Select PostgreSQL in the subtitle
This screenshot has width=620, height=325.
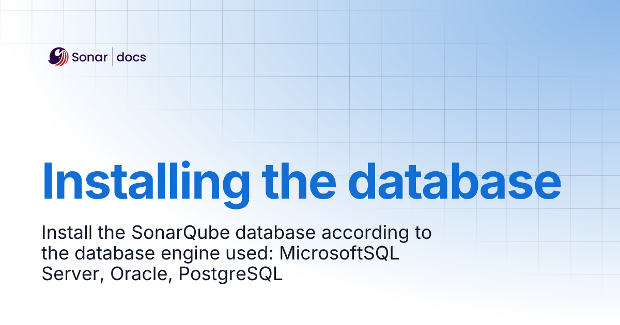pyautogui.click(x=230, y=274)
